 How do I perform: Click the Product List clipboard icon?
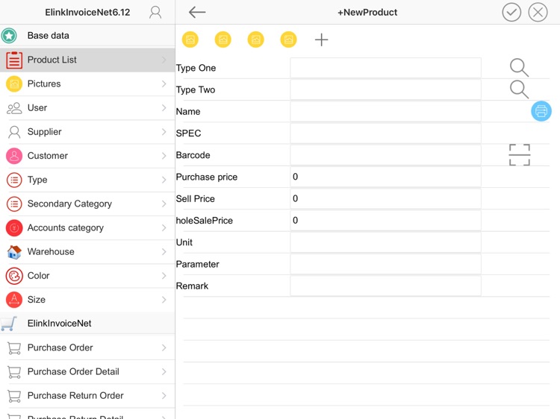point(14,60)
